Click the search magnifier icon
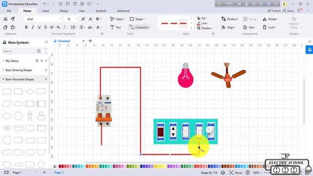The height and width of the screenshot is (176, 313). click(x=39, y=51)
